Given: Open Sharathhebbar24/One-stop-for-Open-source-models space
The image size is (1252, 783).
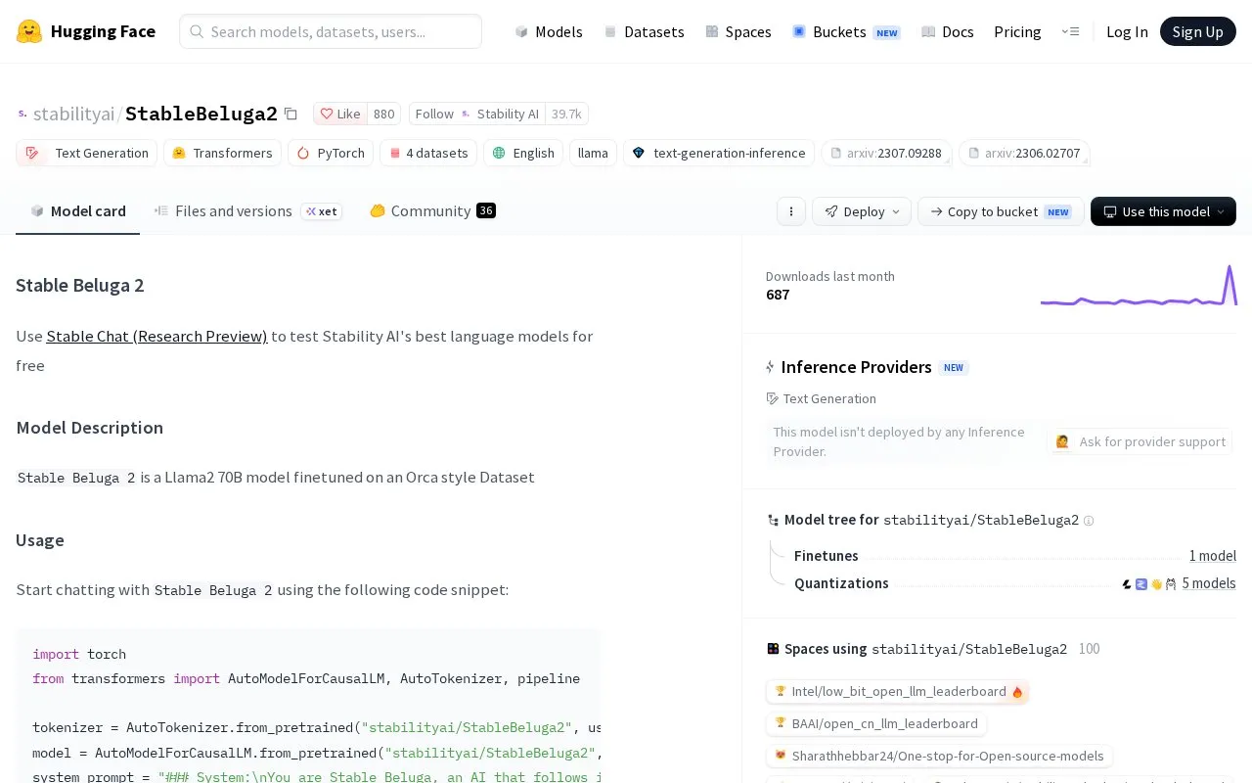Looking at the screenshot, I should [x=939, y=757].
